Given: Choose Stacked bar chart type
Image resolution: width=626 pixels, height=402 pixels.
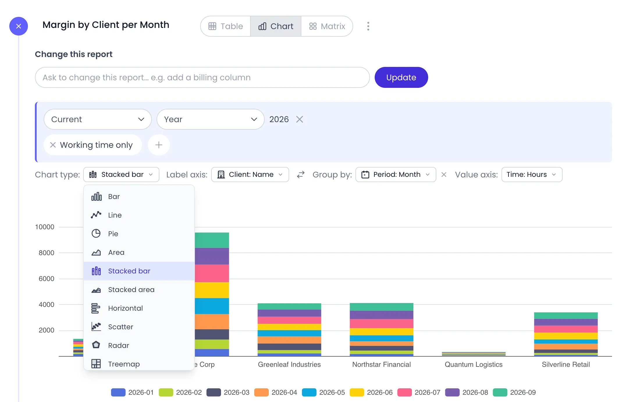Looking at the screenshot, I should (x=139, y=271).
